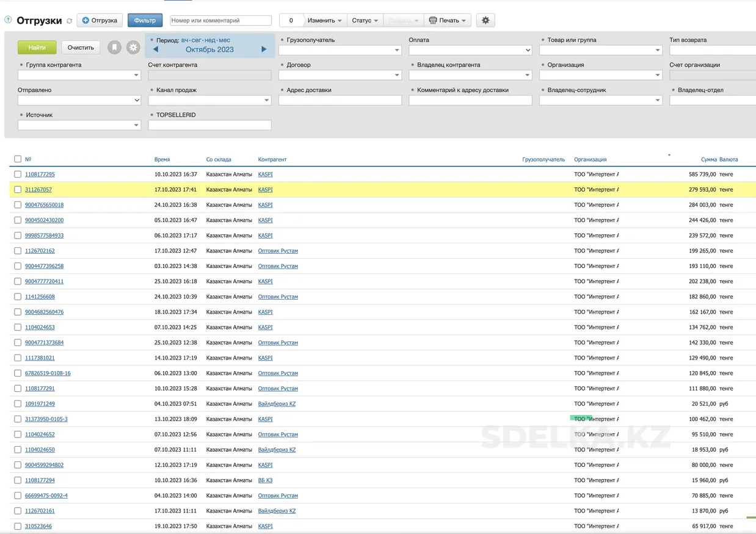
Task: Check the row 311267057 checkbox
Action: pyautogui.click(x=18, y=189)
